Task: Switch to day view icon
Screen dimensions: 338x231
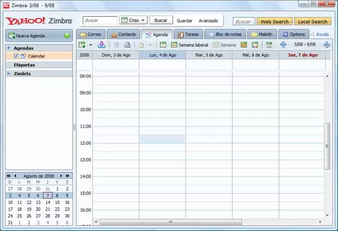Action: [x=163, y=45]
